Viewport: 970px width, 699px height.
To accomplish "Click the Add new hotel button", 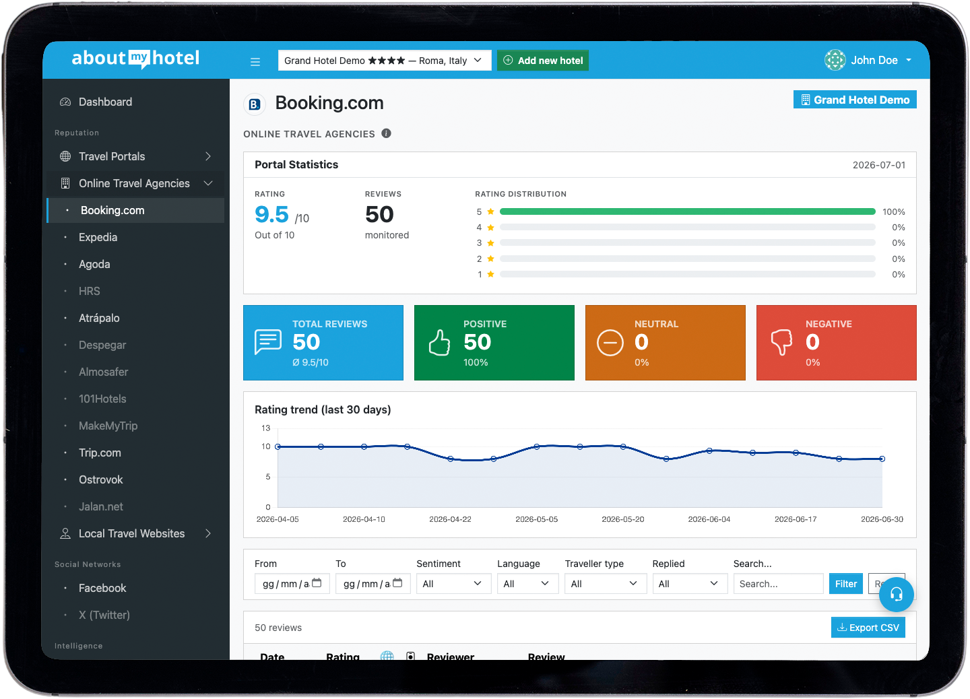I will [543, 61].
